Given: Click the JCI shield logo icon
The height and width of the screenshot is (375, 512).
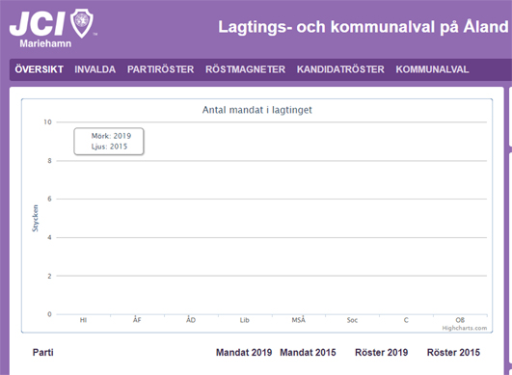Looking at the screenshot, I should [x=82, y=23].
